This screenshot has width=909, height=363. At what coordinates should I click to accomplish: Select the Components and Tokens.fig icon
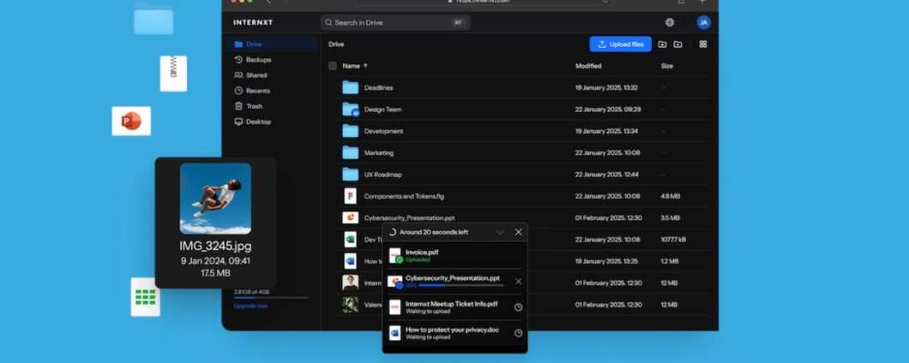350,196
